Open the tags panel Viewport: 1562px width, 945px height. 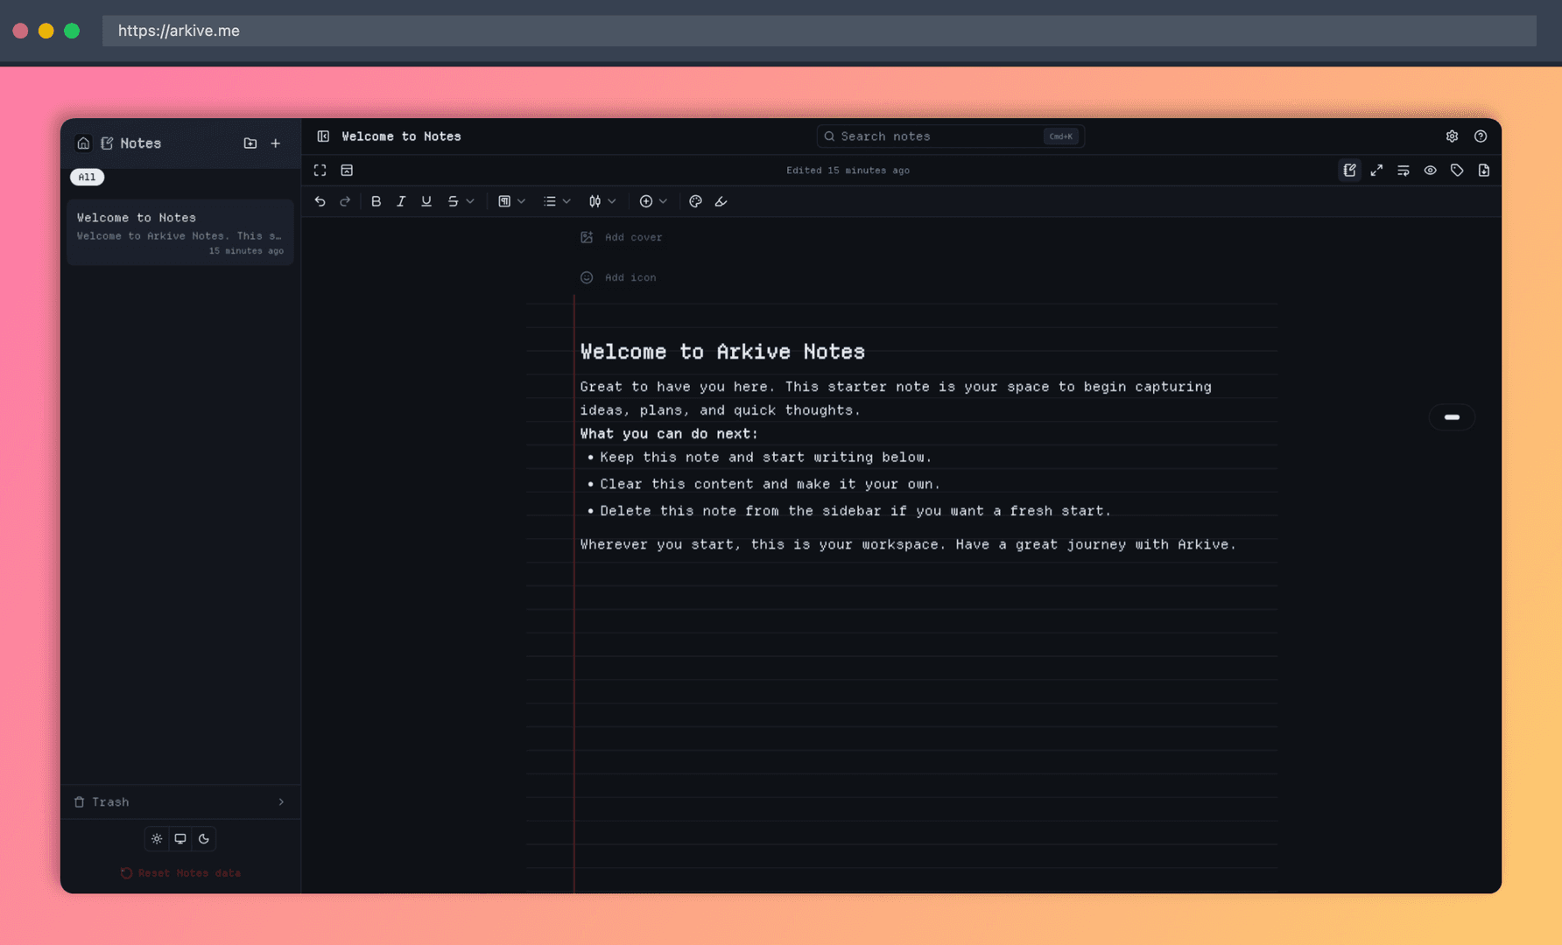pos(1458,170)
